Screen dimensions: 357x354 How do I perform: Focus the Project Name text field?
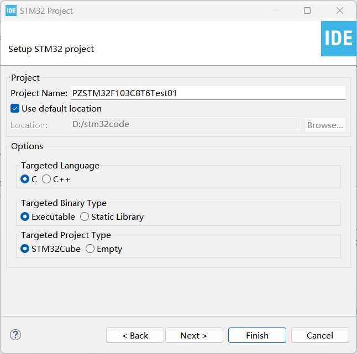(x=208, y=93)
